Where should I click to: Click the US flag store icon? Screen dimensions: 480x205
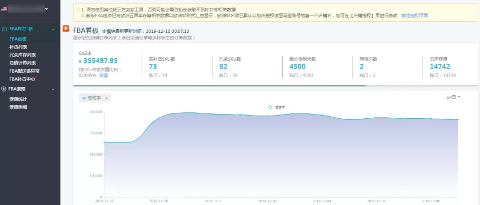tap(4, 9)
